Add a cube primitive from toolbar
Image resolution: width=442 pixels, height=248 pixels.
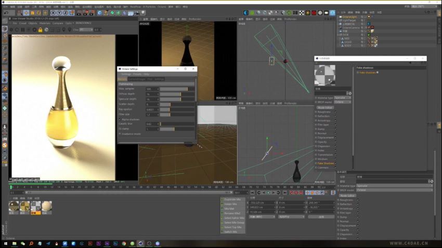[x=99, y=12]
